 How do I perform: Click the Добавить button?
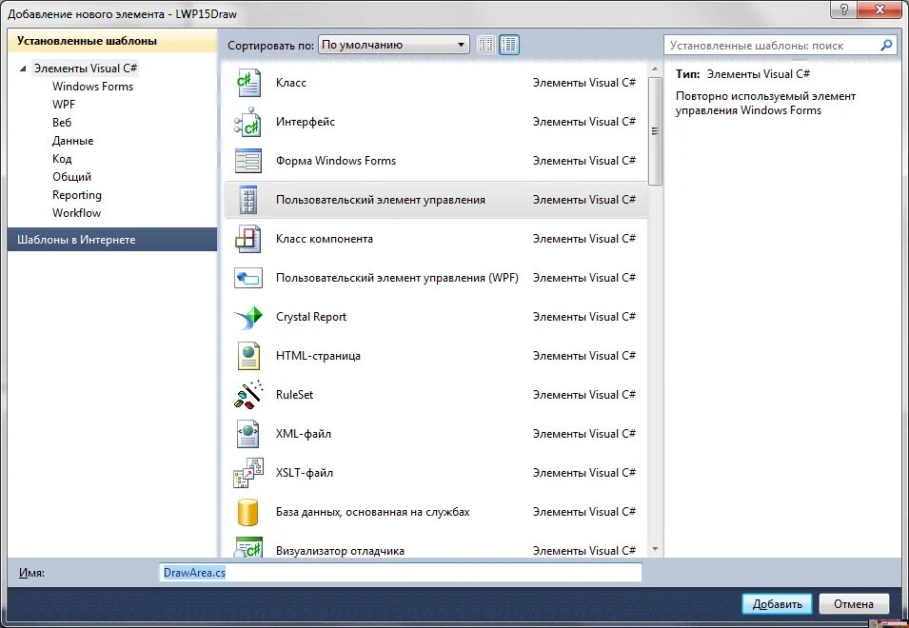pos(777,603)
